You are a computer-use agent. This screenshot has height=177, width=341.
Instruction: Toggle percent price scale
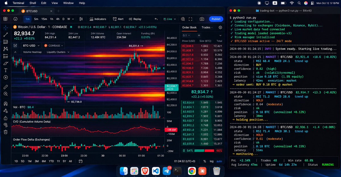[x=205, y=161]
